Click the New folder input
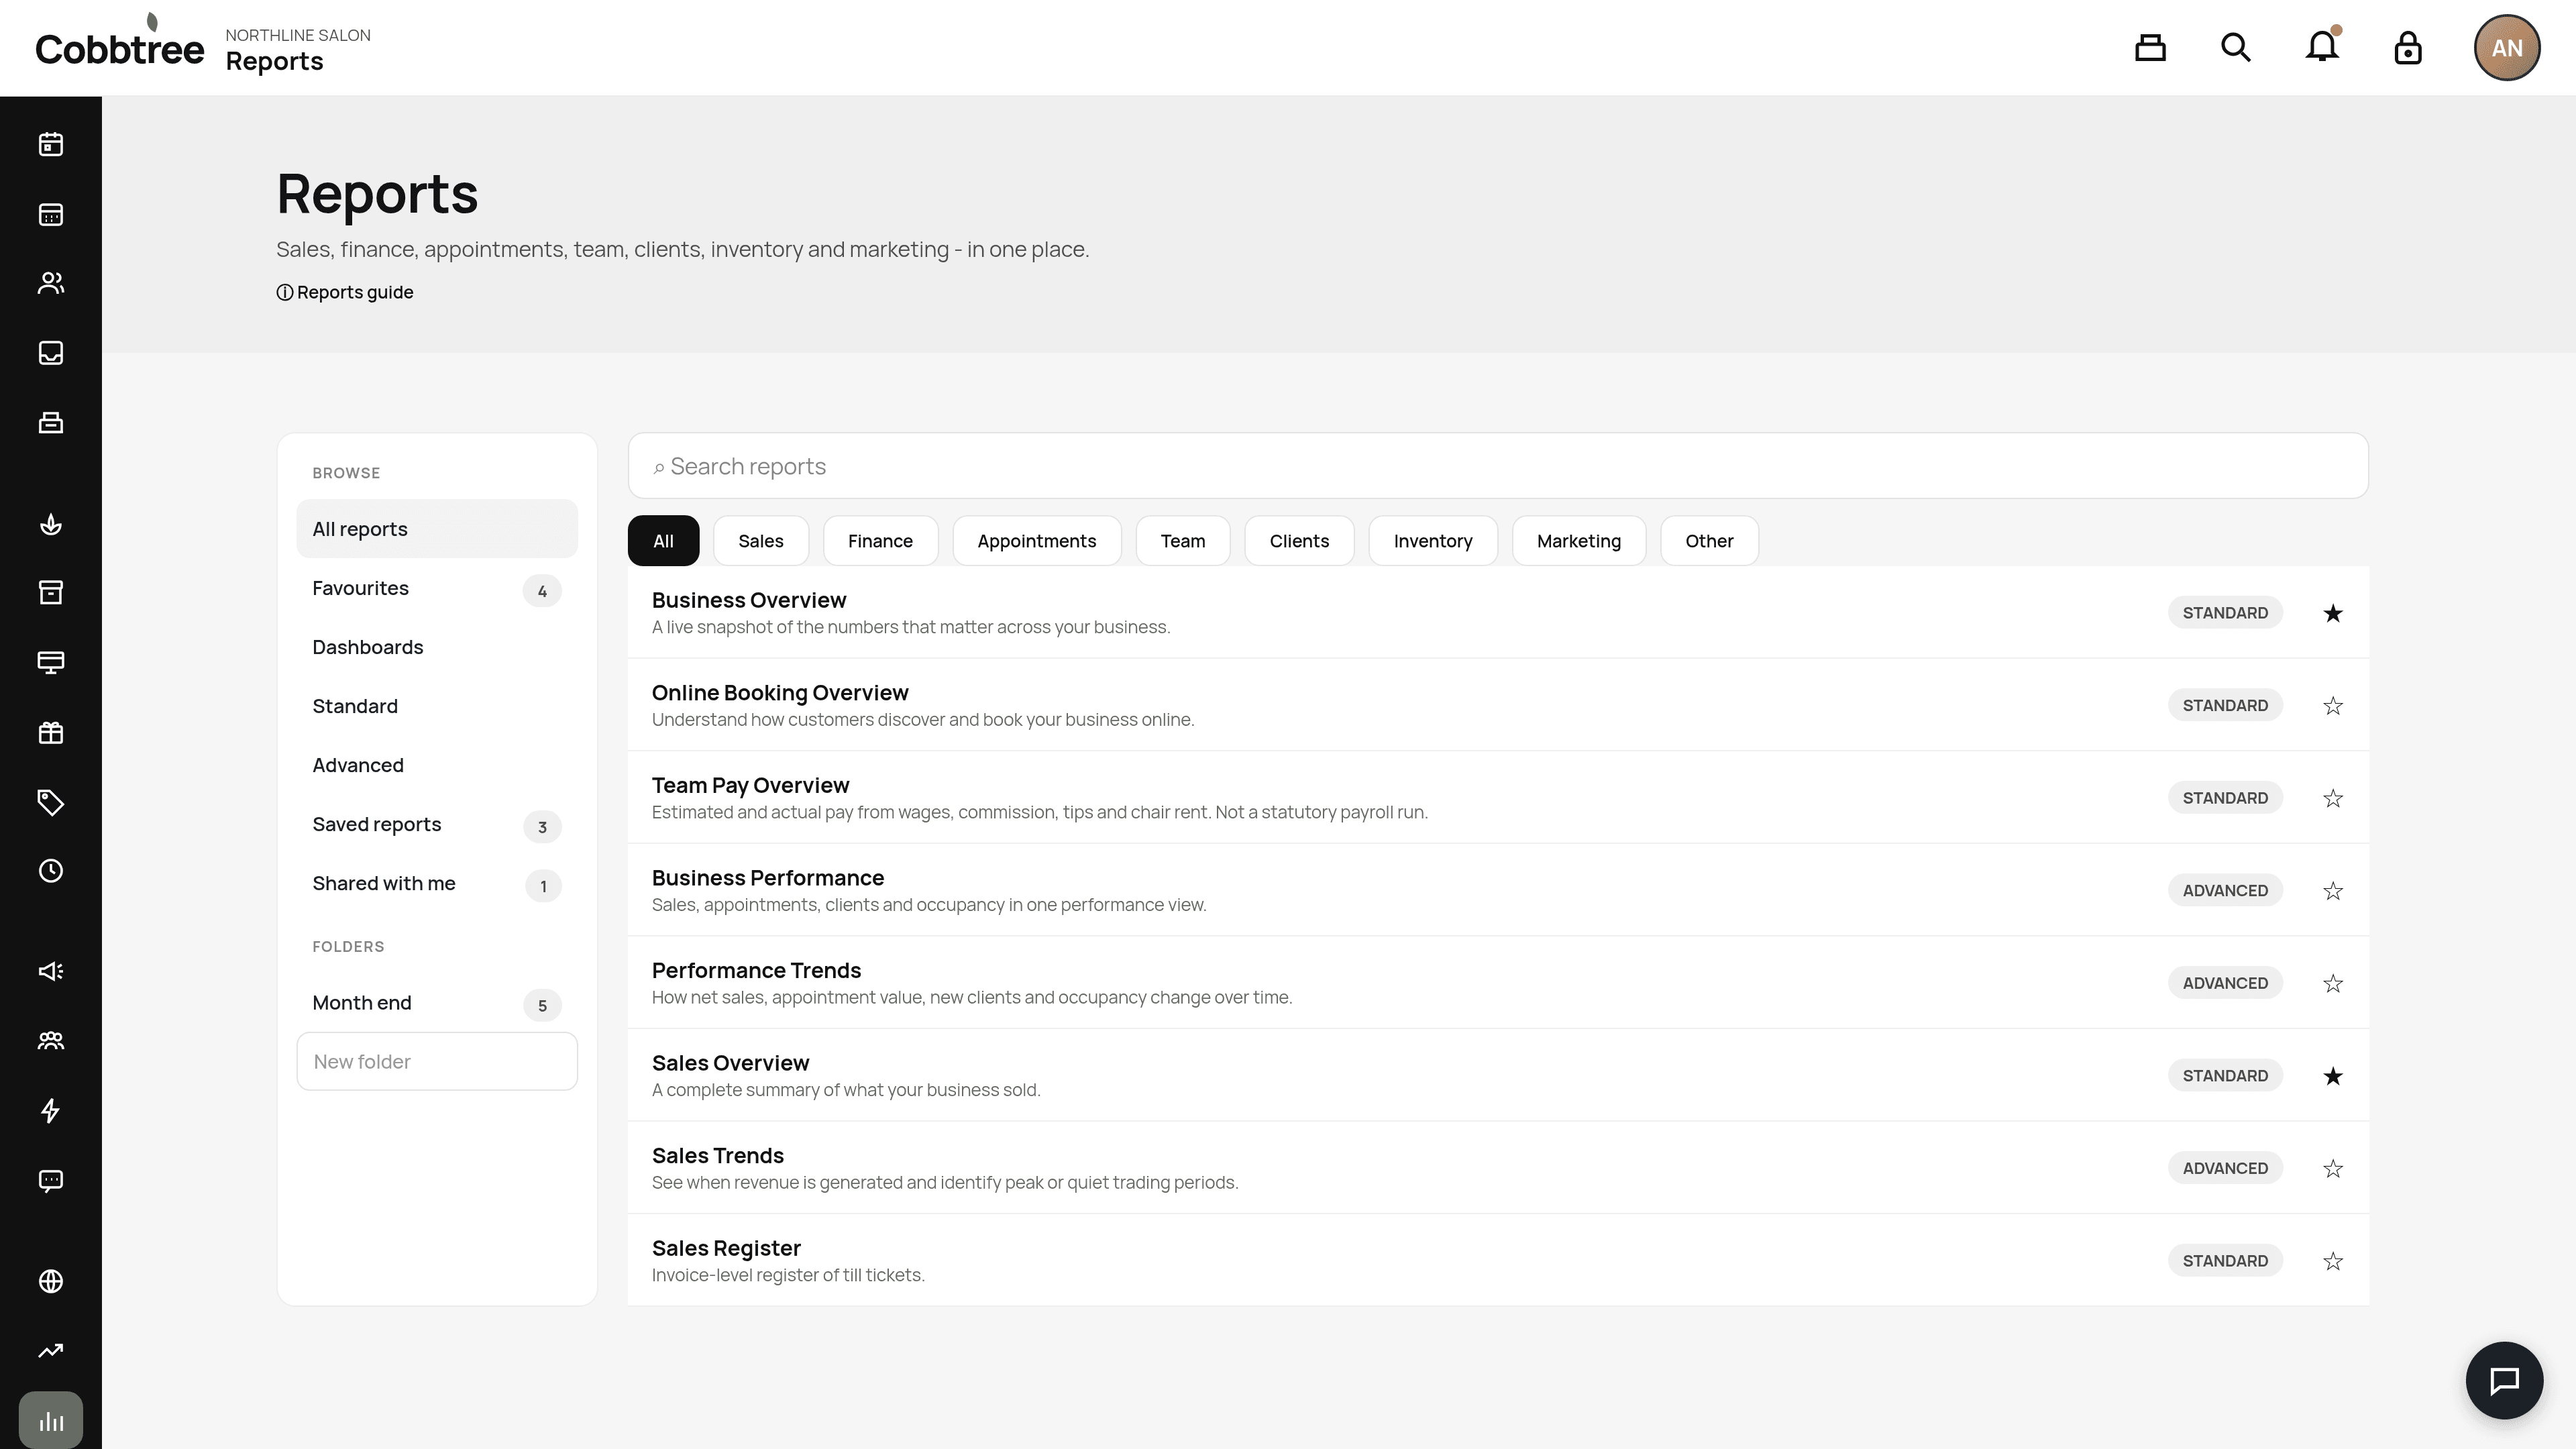This screenshot has width=2576, height=1449. [x=437, y=1062]
